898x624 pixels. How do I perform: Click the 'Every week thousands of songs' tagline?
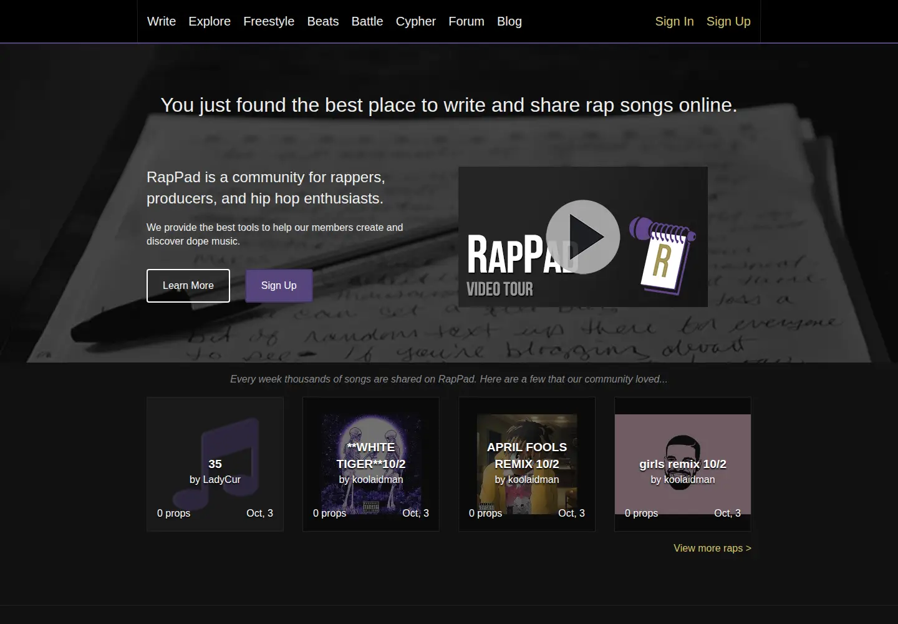click(x=449, y=379)
